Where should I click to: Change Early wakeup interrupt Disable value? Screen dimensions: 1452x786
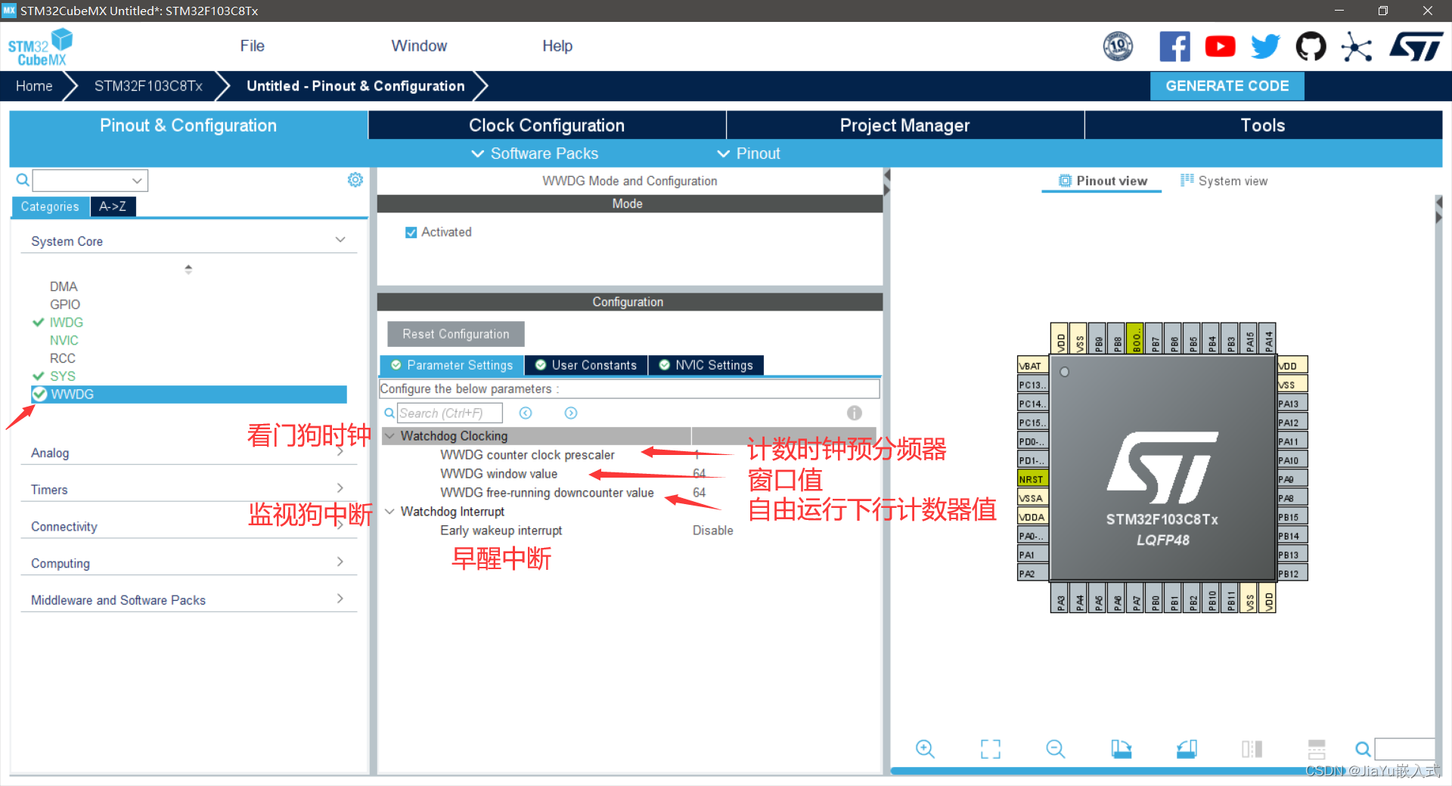coord(713,531)
